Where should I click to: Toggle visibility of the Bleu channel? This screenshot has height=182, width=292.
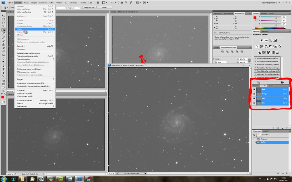coord(254,103)
